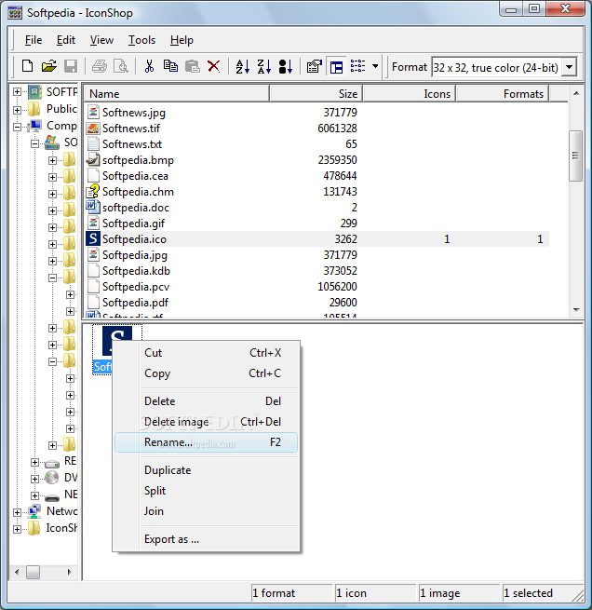Click the Save floppy disk icon
The height and width of the screenshot is (610, 592).
point(71,66)
